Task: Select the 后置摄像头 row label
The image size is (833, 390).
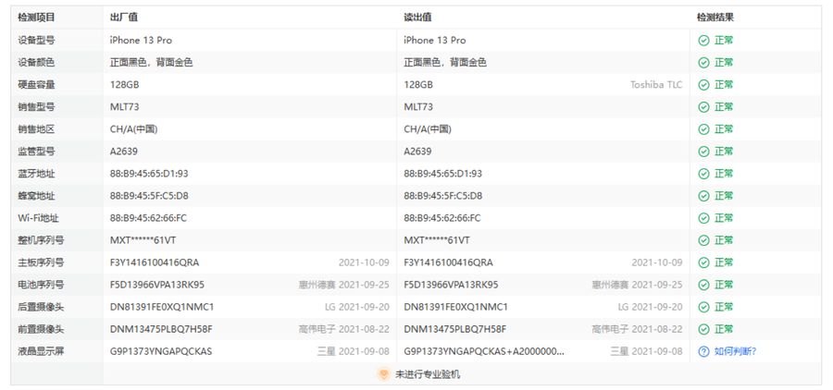Action: 41,307
